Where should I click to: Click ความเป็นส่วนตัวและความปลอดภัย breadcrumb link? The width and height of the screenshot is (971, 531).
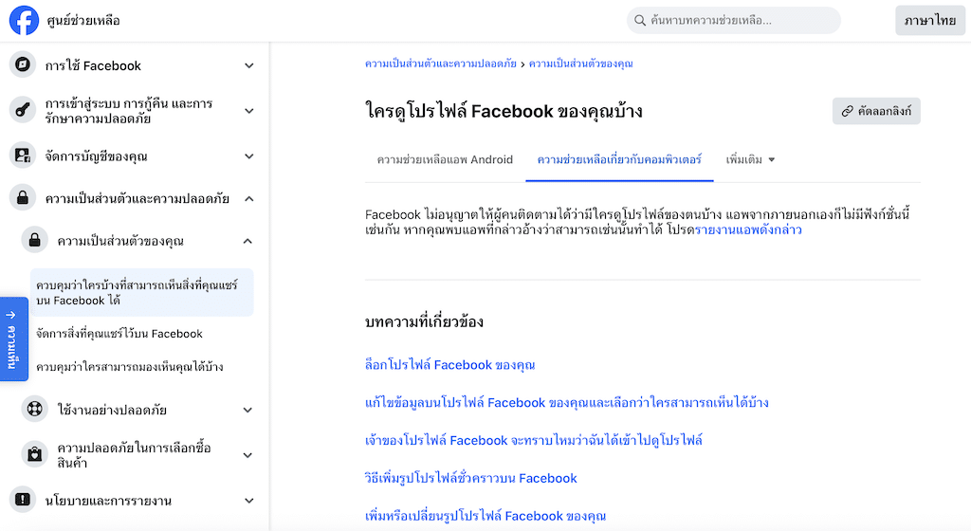click(440, 64)
